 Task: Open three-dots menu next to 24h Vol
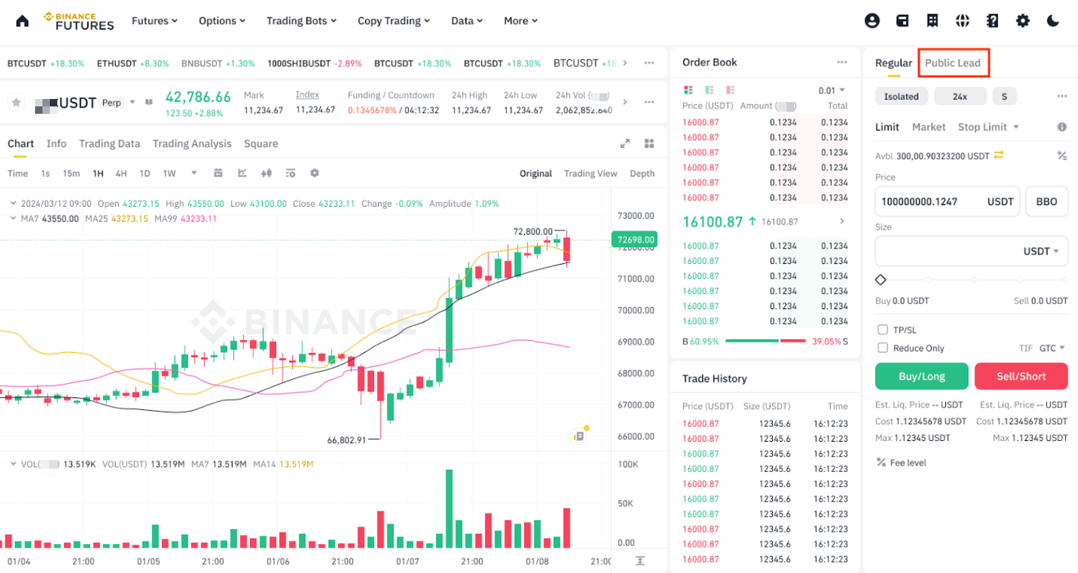tap(649, 102)
